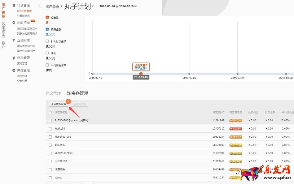Collapse the sidebar with the arrow icon
The image size is (294, 184).
tap(40, 6)
